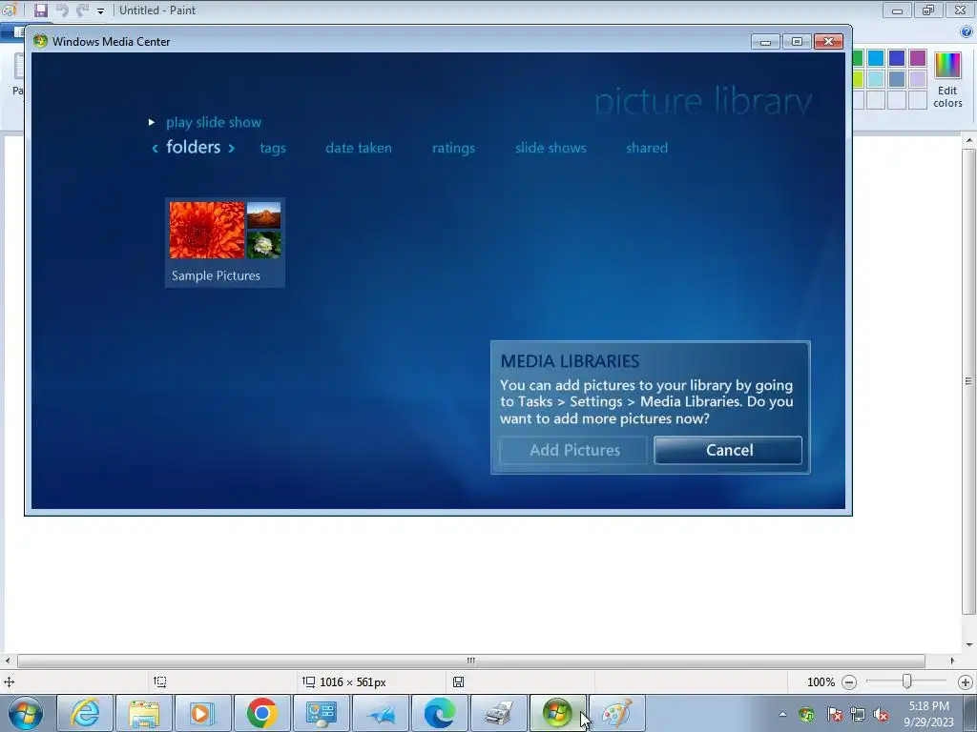Viewport: 977px width, 732px height.
Task: Restore down the Windows Media Center window
Action: (x=797, y=41)
